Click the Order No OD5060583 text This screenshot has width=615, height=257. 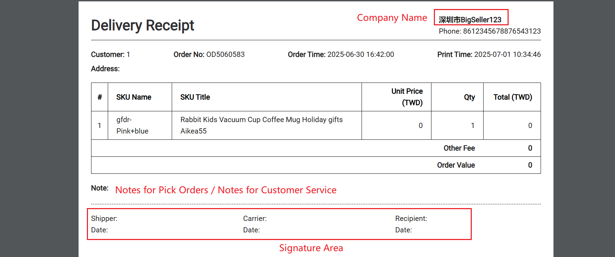coord(209,54)
